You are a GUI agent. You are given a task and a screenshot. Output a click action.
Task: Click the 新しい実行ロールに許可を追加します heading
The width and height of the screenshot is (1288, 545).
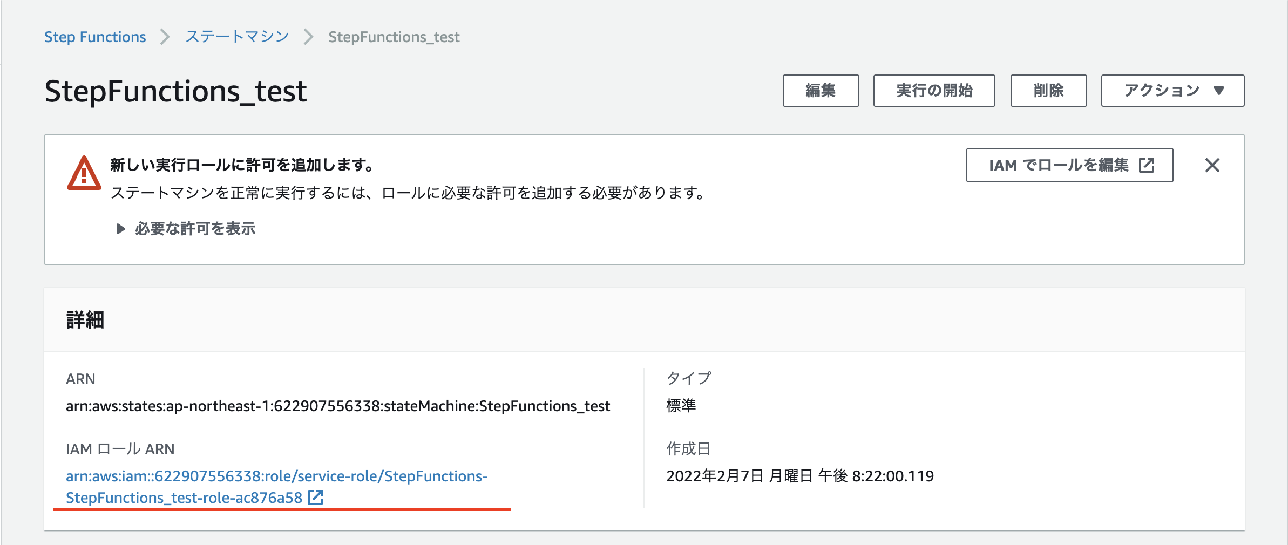(242, 165)
